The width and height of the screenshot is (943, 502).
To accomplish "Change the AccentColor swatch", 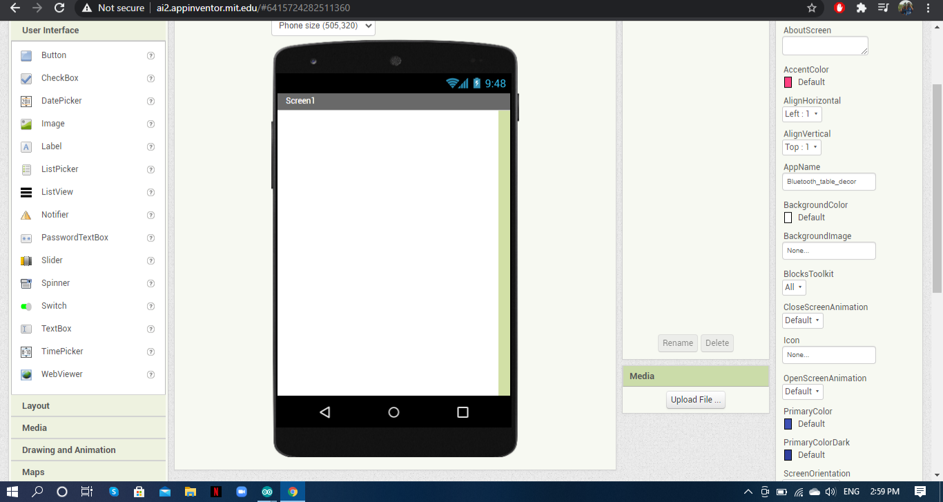I will tap(788, 82).
